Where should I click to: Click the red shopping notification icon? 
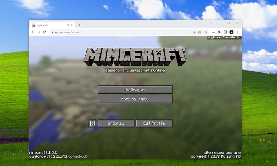point(194,32)
